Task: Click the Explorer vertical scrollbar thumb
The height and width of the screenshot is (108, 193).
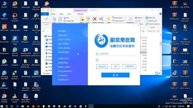Action: tap(161, 43)
